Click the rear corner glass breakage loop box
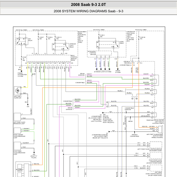177x177 pixels. click(17, 131)
